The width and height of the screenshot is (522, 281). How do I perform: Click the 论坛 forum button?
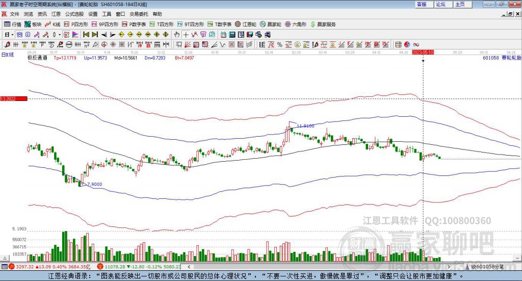click(443, 4)
